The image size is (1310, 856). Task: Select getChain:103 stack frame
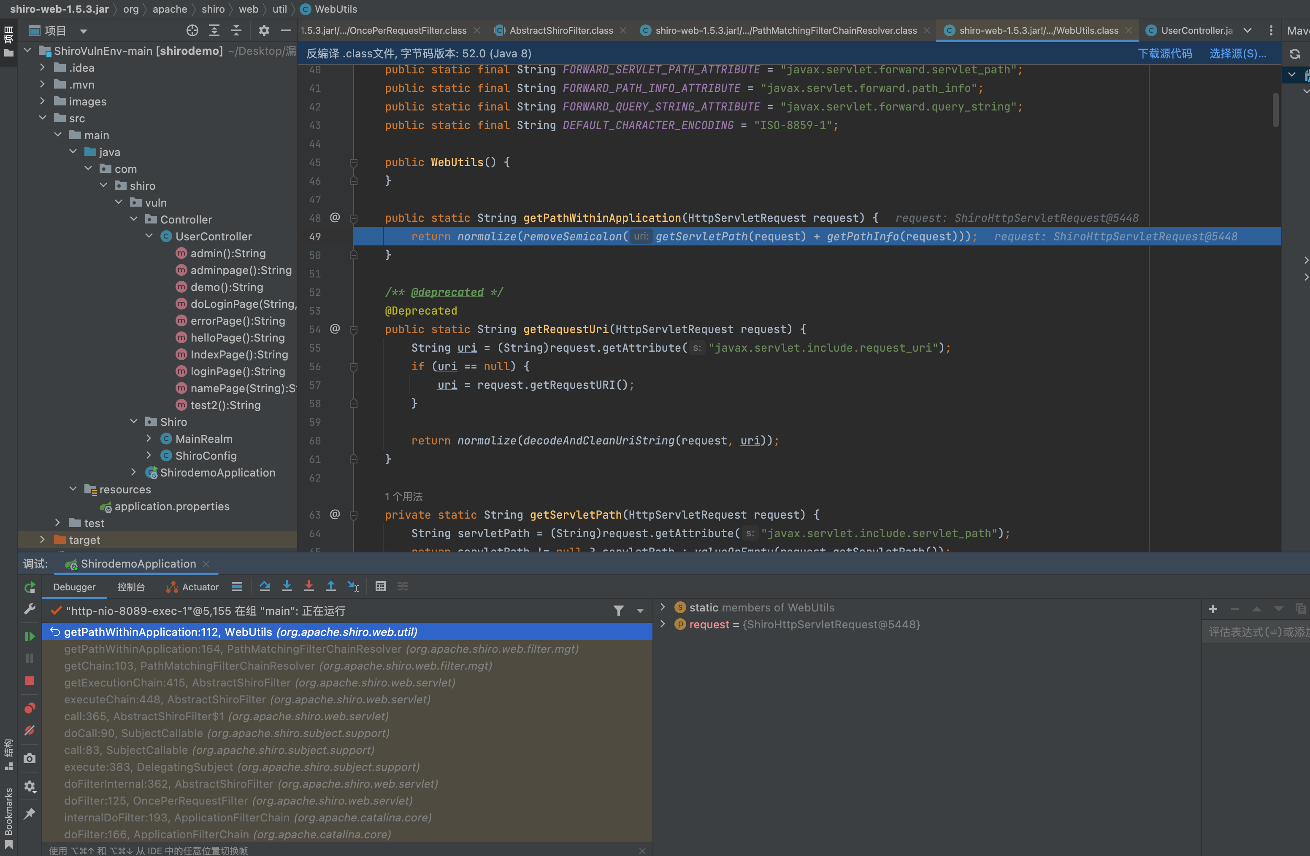(348, 666)
